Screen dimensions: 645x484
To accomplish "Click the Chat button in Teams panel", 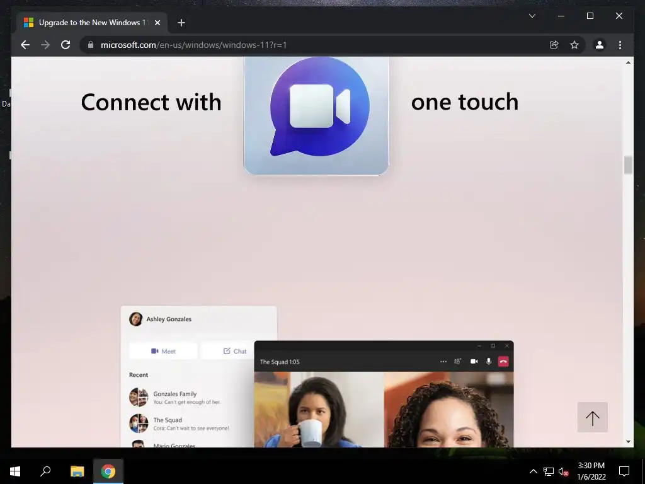I will pos(227,351).
